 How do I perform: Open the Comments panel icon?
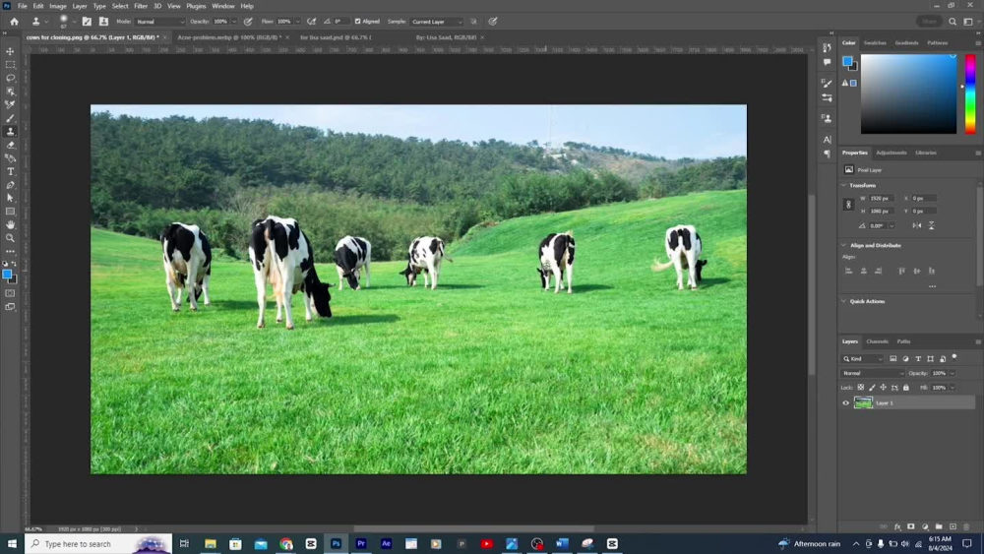pos(828,62)
